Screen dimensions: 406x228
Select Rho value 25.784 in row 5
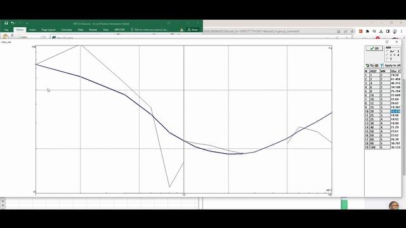395,91
